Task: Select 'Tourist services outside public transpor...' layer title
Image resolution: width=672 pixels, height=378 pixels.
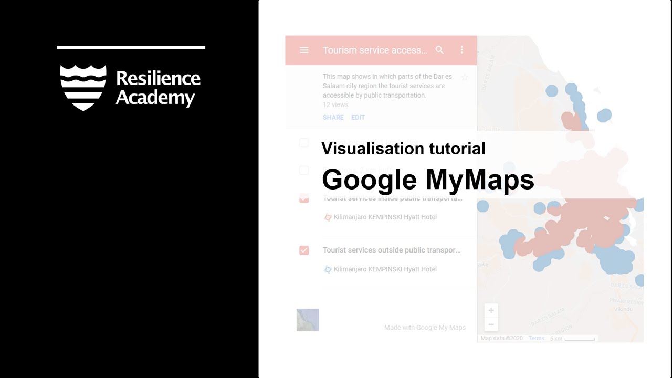Action: 392,250
